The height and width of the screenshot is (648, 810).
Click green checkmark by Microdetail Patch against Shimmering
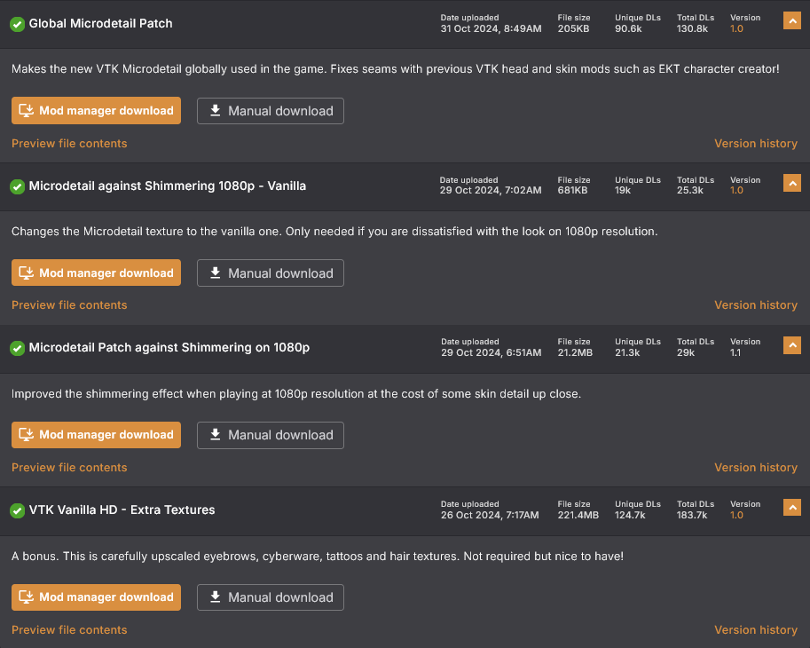(18, 348)
